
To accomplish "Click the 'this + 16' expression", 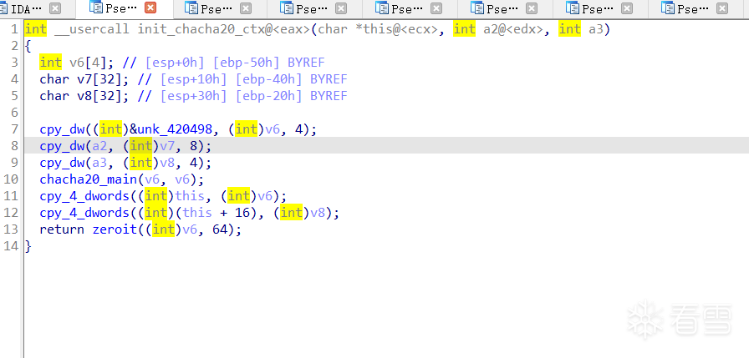I will pyautogui.click(x=216, y=213).
